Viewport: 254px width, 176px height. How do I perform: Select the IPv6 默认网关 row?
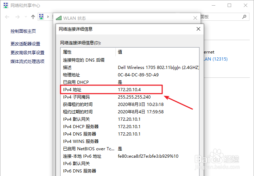click(x=129, y=164)
